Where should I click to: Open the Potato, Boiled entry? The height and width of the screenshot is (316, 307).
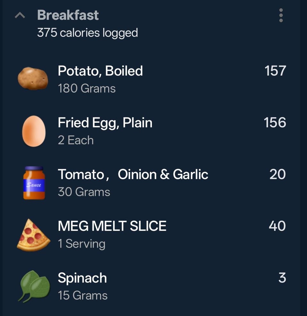[x=100, y=71]
